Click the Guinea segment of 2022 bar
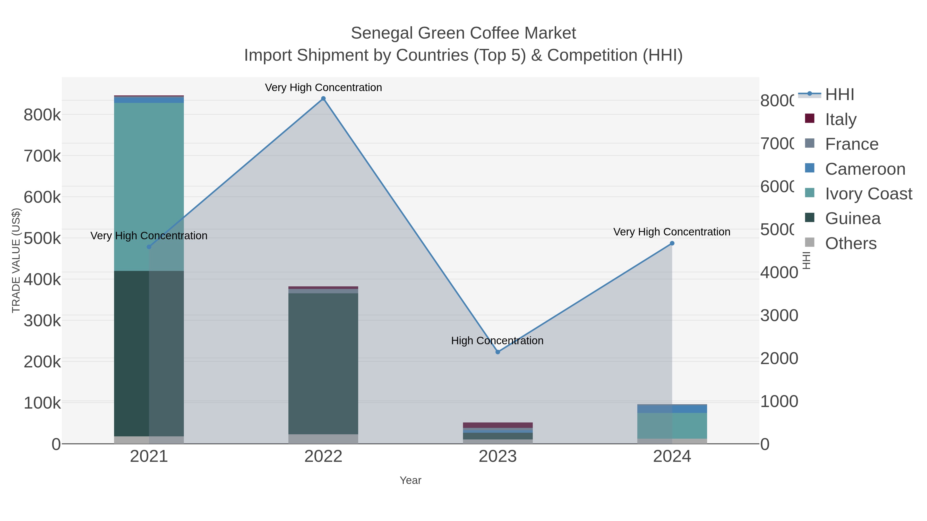The height and width of the screenshot is (521, 927). (x=323, y=364)
